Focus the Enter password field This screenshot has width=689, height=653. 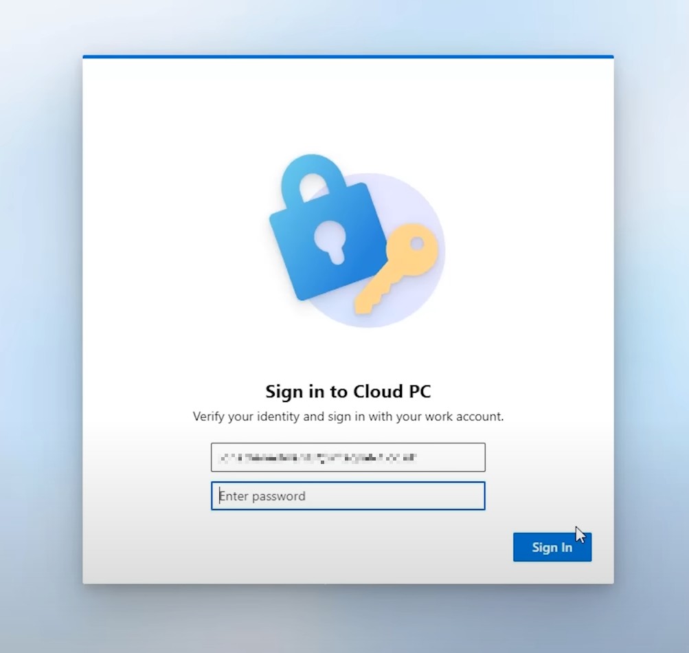pyautogui.click(x=348, y=496)
